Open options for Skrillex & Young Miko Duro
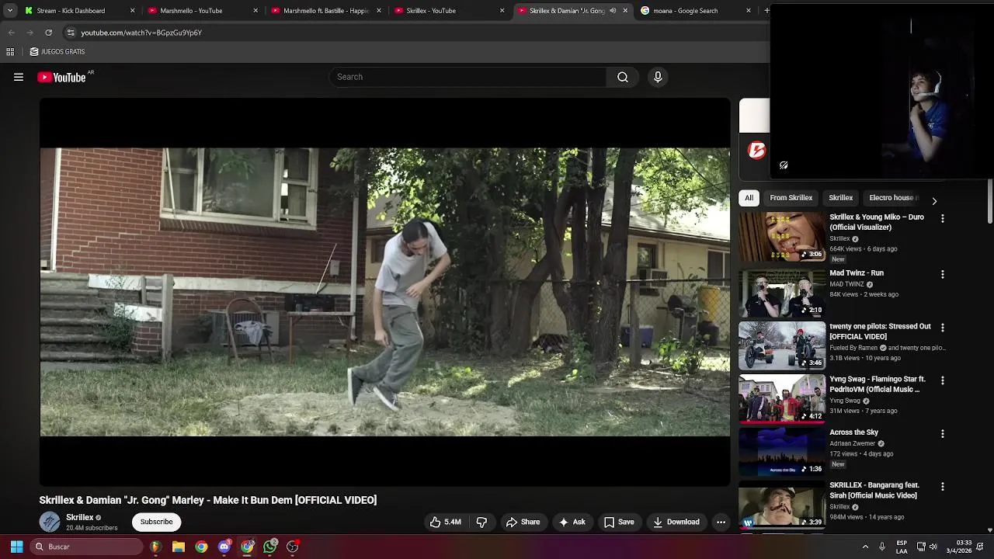The width and height of the screenshot is (994, 559). point(943,219)
